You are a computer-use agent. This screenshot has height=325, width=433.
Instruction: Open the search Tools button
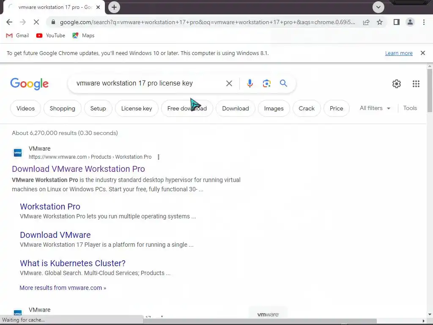[x=410, y=108]
